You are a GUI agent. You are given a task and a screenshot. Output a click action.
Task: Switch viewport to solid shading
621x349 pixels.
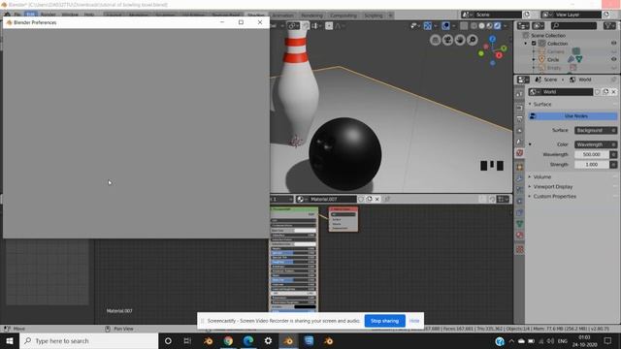click(x=481, y=26)
